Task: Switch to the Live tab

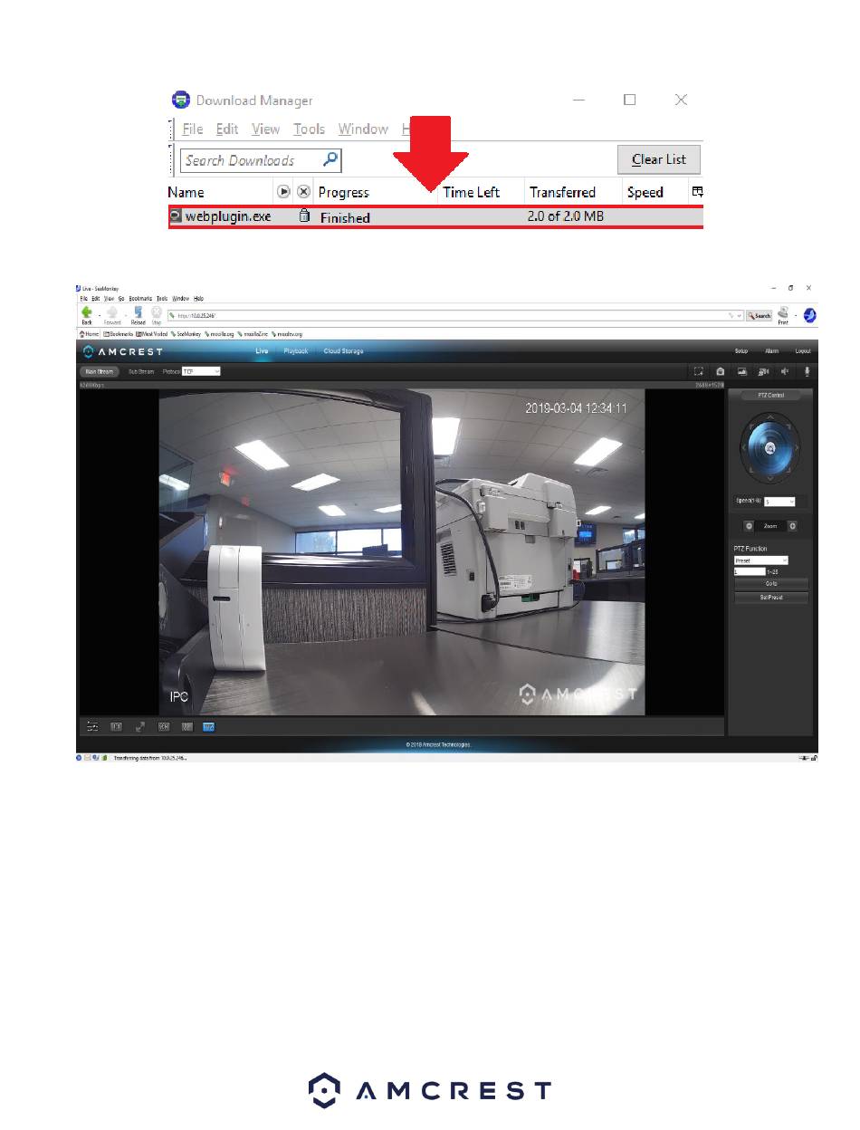Action: (262, 350)
